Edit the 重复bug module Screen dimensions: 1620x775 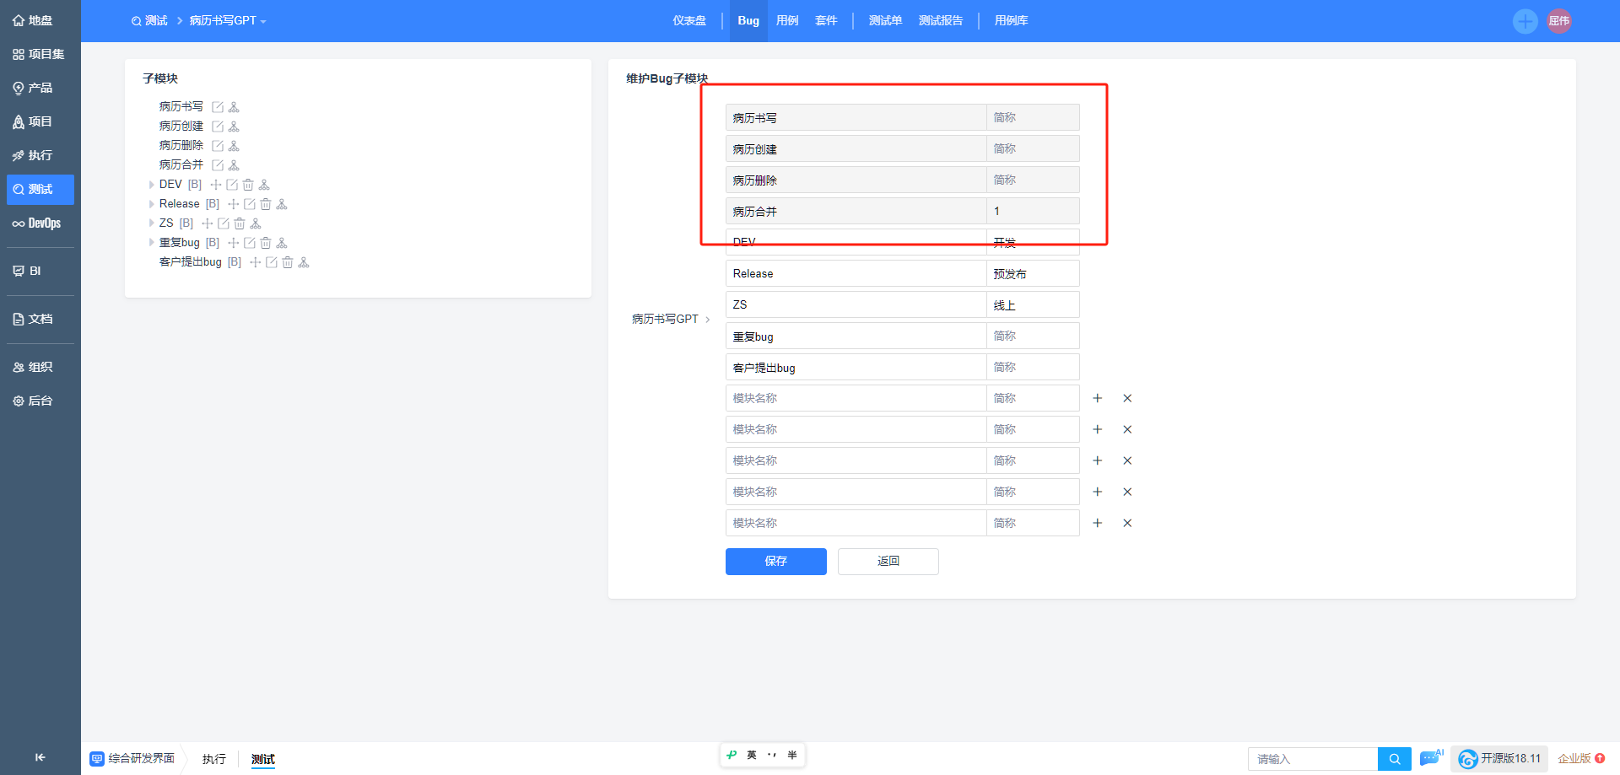point(250,243)
